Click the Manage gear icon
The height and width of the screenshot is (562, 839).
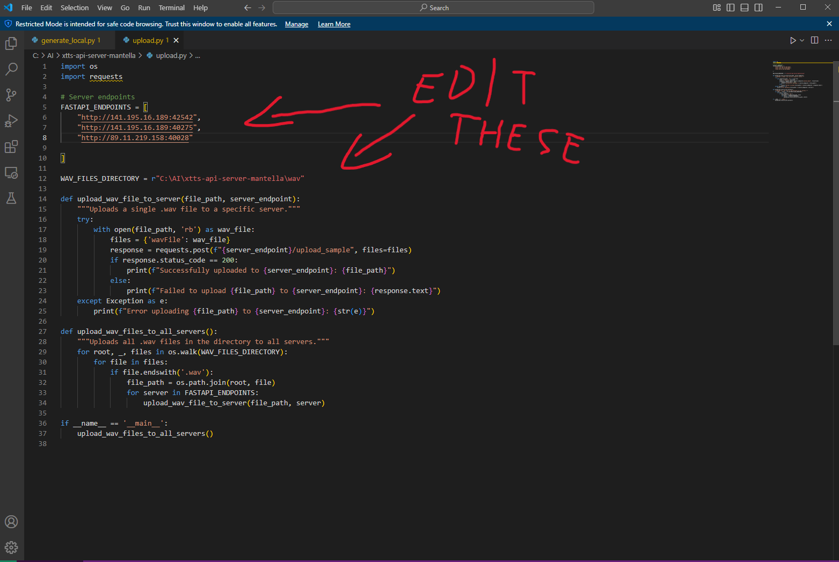point(11,547)
